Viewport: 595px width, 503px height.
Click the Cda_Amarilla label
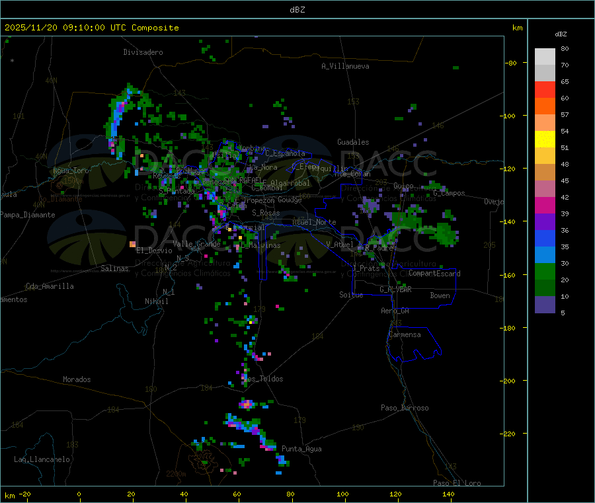coord(50,286)
